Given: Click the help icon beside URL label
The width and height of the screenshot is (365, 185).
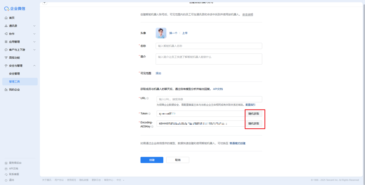Looking at the screenshot, I should (147, 98).
